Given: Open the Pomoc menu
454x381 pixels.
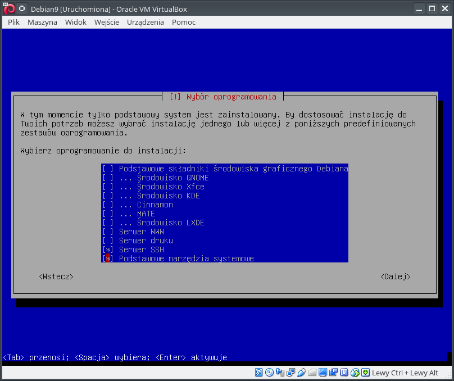Looking at the screenshot, I should coord(183,22).
